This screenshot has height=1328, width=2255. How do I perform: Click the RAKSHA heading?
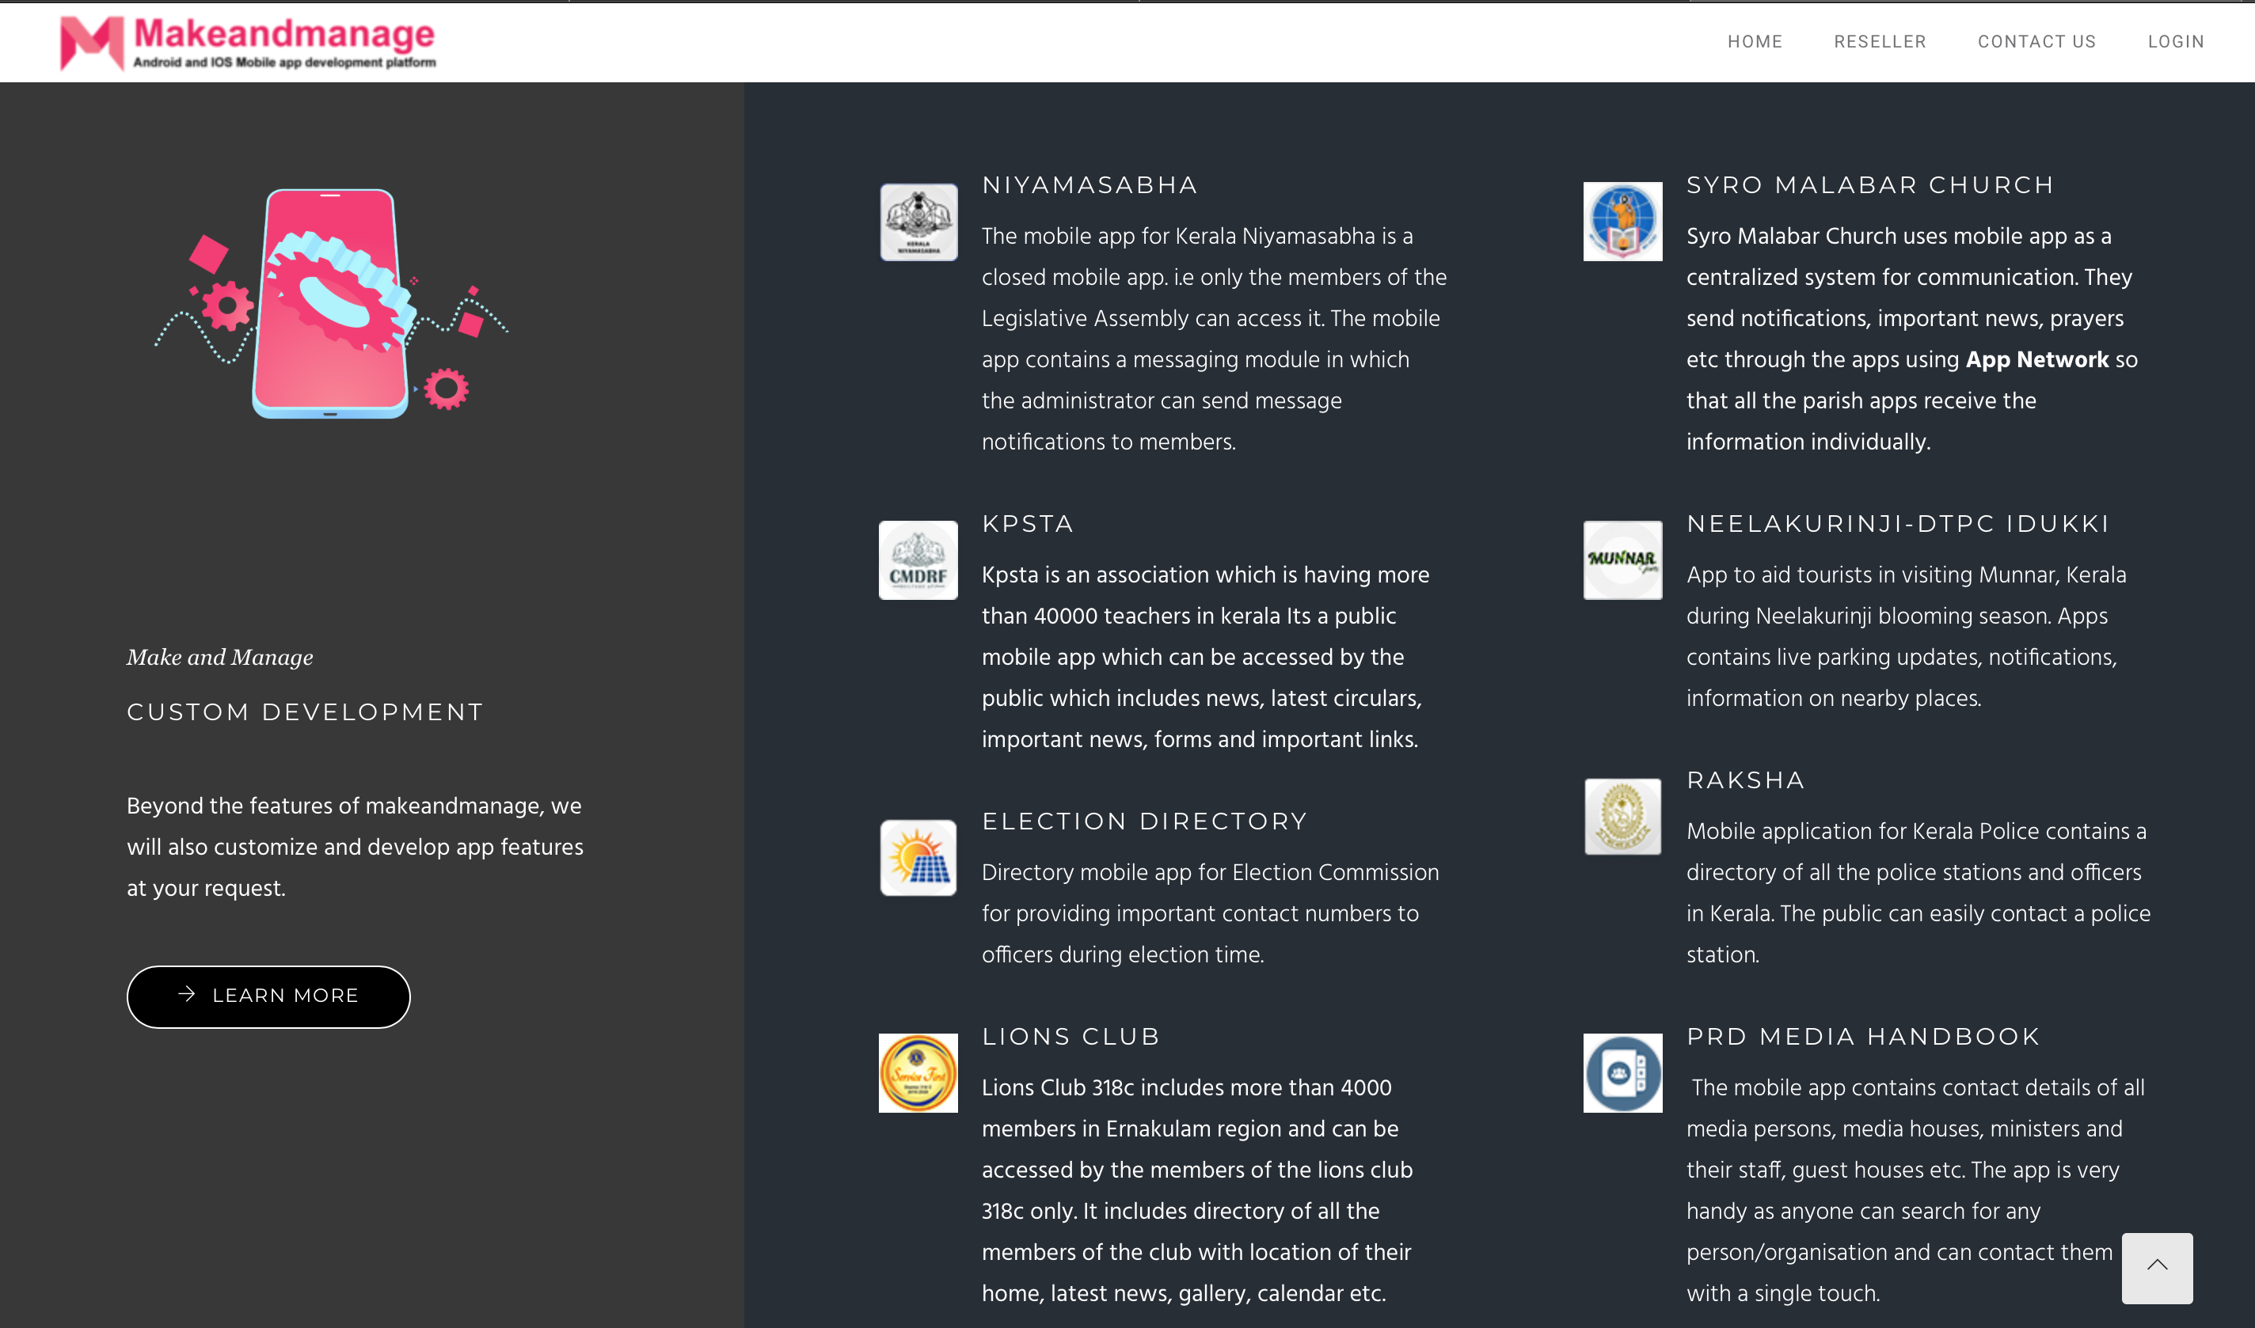click(1746, 780)
